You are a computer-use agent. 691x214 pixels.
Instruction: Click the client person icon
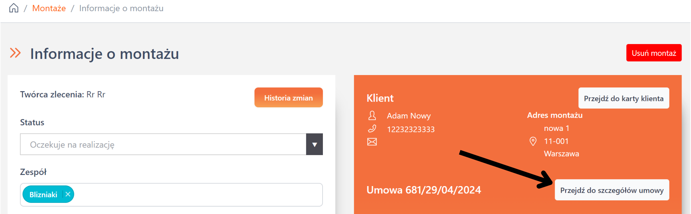click(372, 116)
